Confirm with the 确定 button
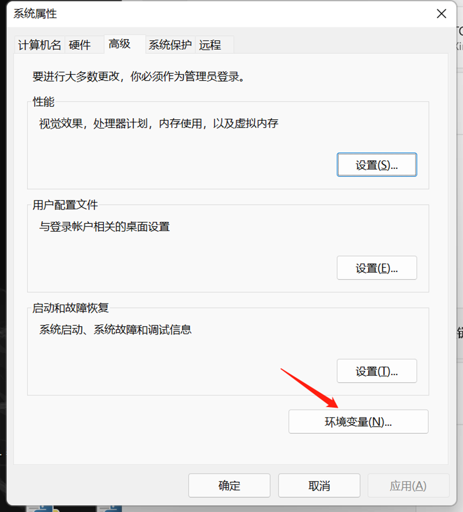 pyautogui.click(x=229, y=486)
